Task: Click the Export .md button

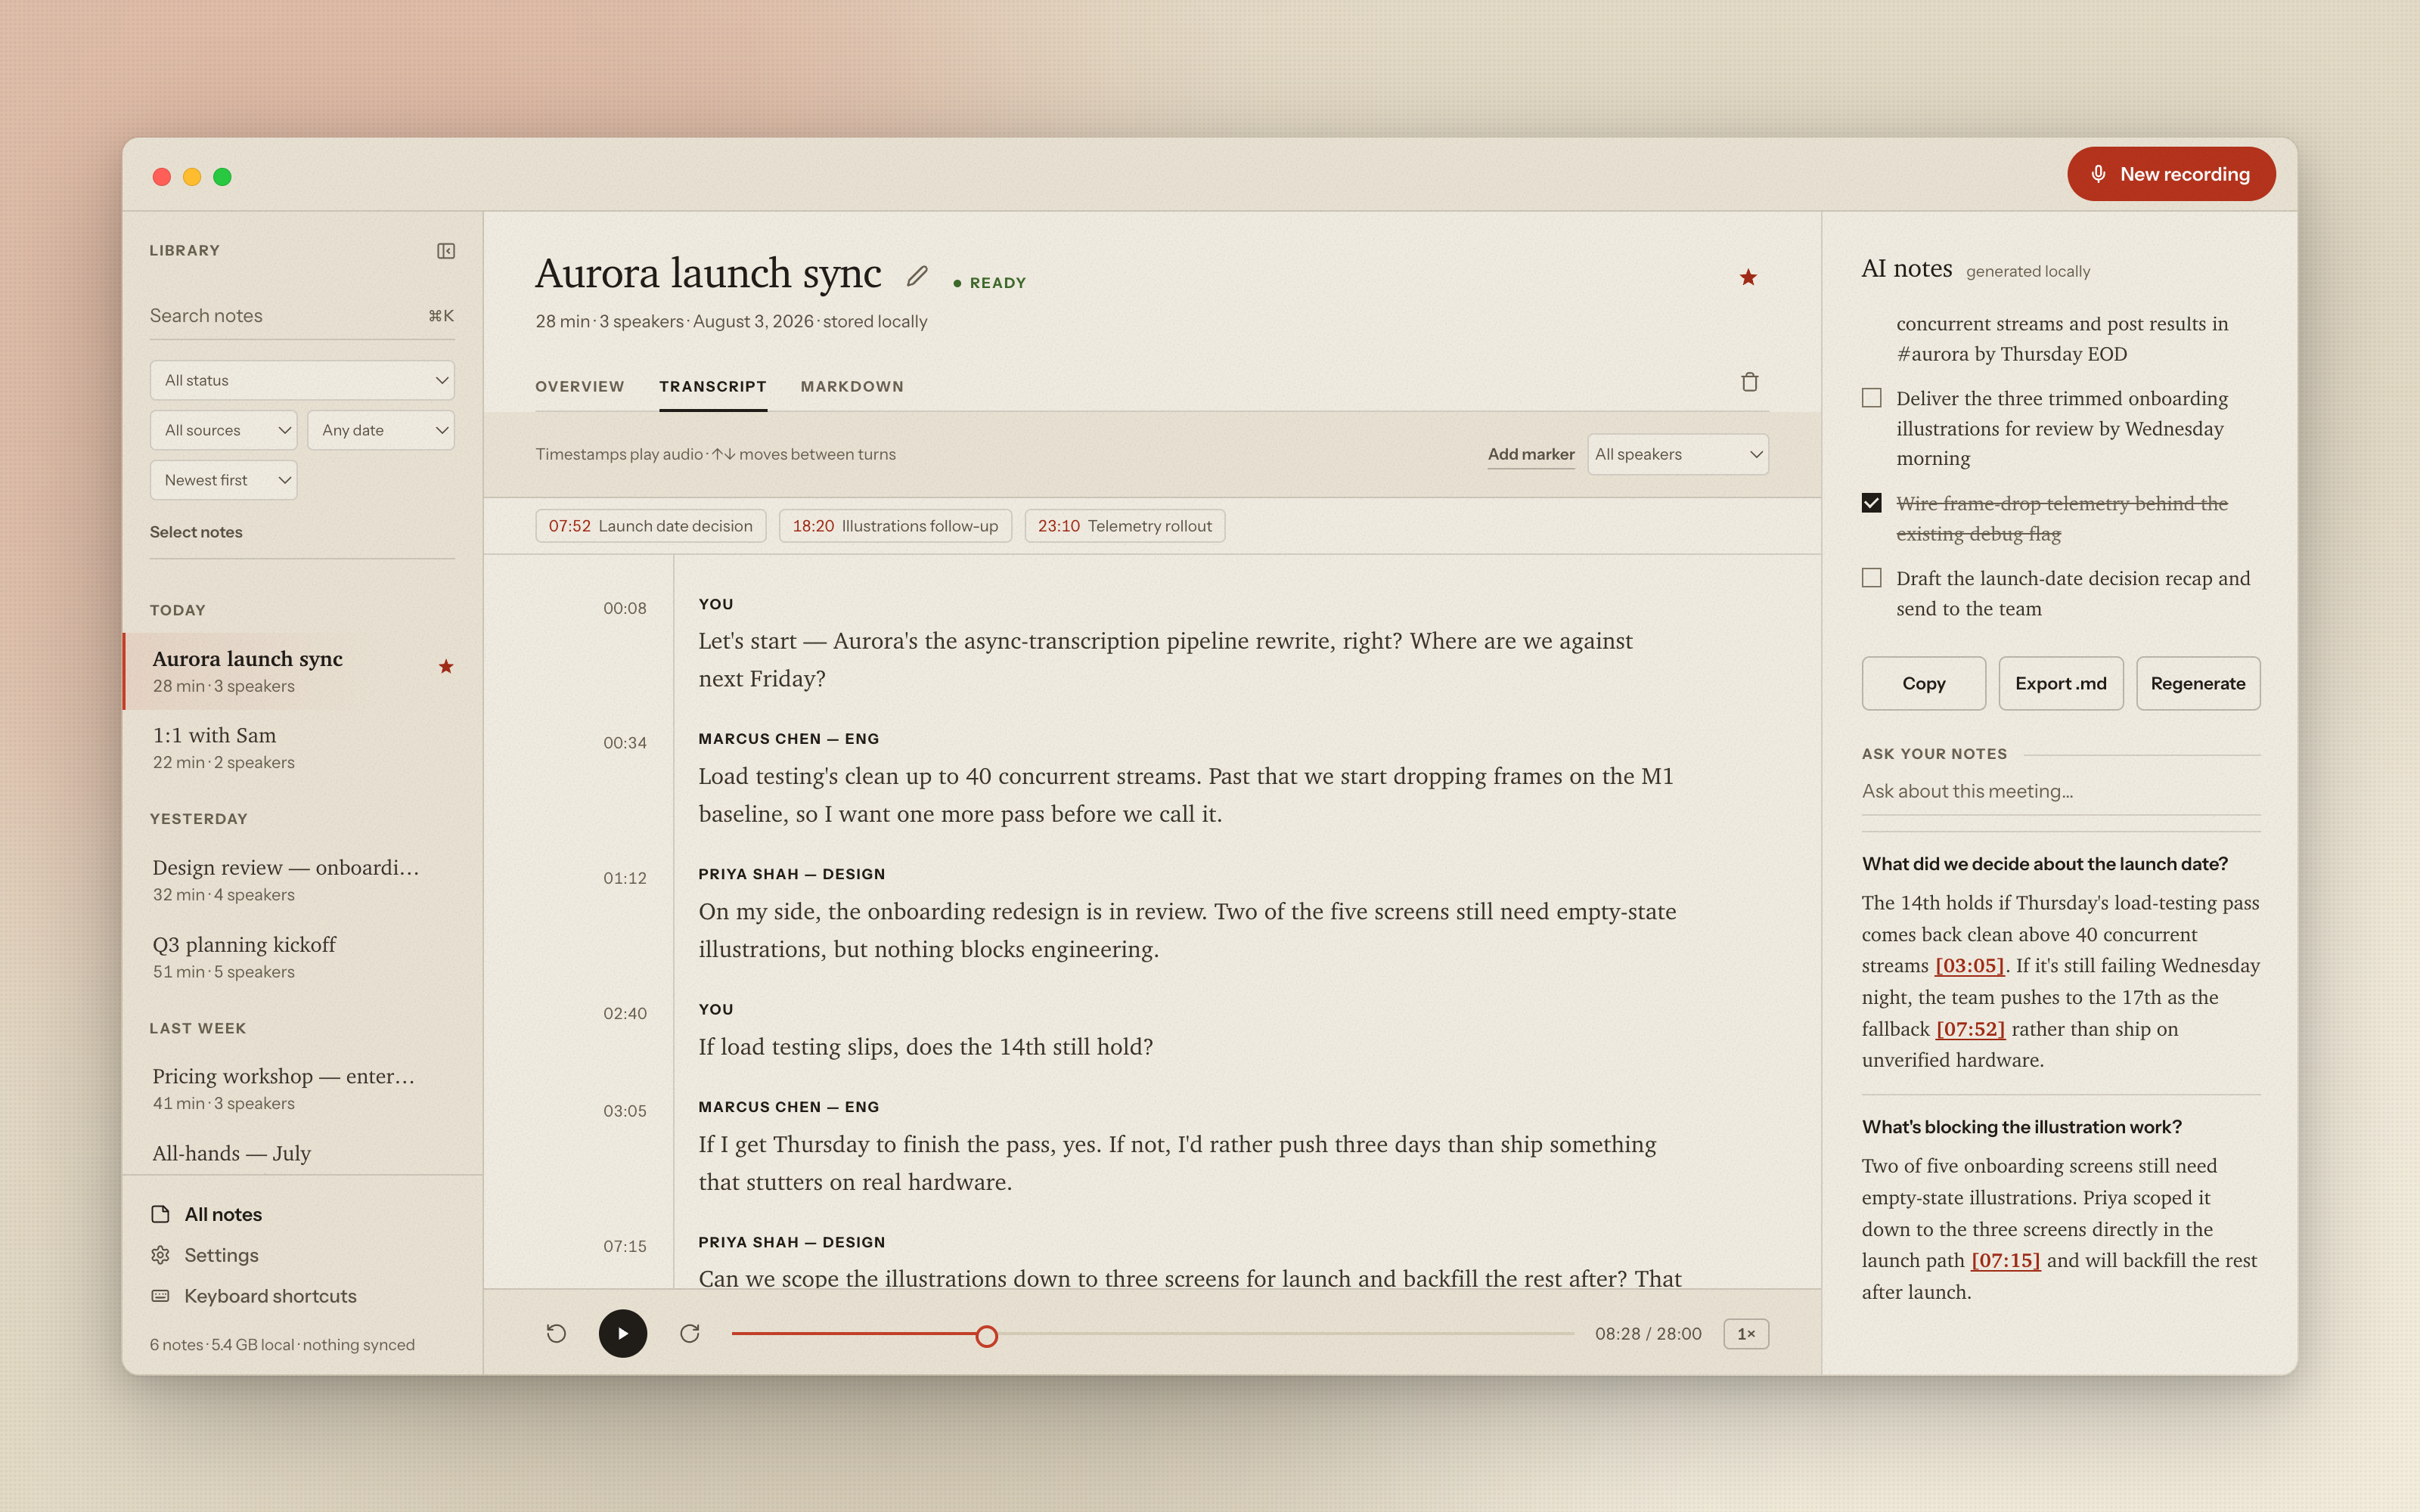Action: (2060, 683)
